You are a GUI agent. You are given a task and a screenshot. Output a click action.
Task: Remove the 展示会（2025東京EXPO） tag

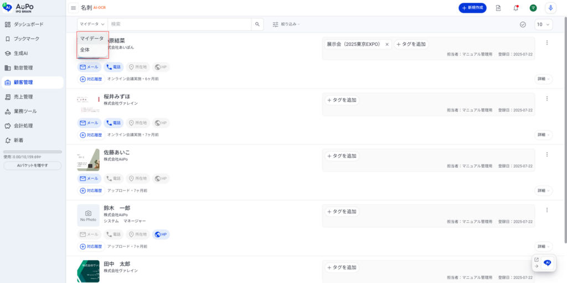tap(387, 44)
